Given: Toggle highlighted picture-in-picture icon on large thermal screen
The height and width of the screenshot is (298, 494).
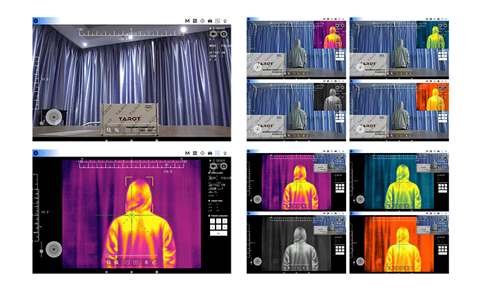Looking at the screenshot, I should tap(218, 153).
